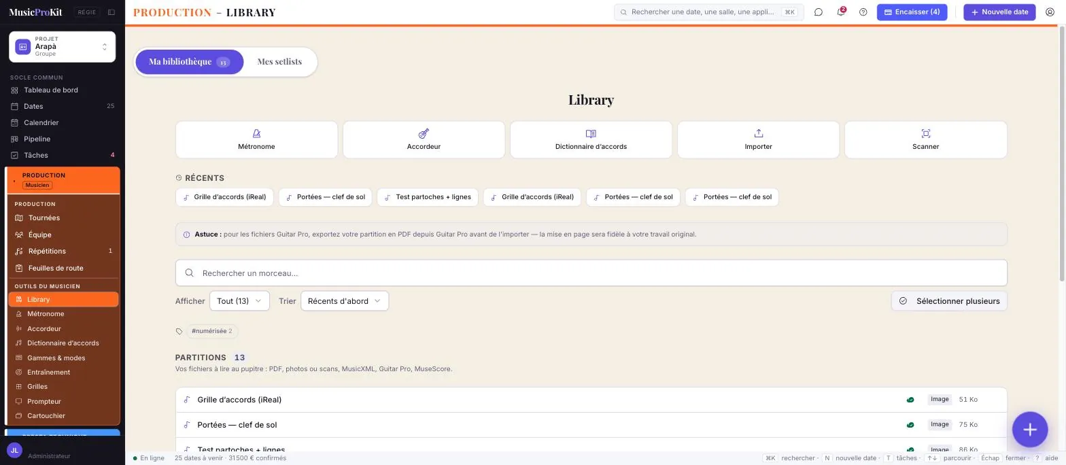This screenshot has height=465, width=1066.
Task: Open the Accordeur tool card
Action: click(x=424, y=139)
